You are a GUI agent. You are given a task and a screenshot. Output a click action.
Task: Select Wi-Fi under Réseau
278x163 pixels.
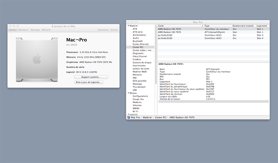tap(135, 111)
